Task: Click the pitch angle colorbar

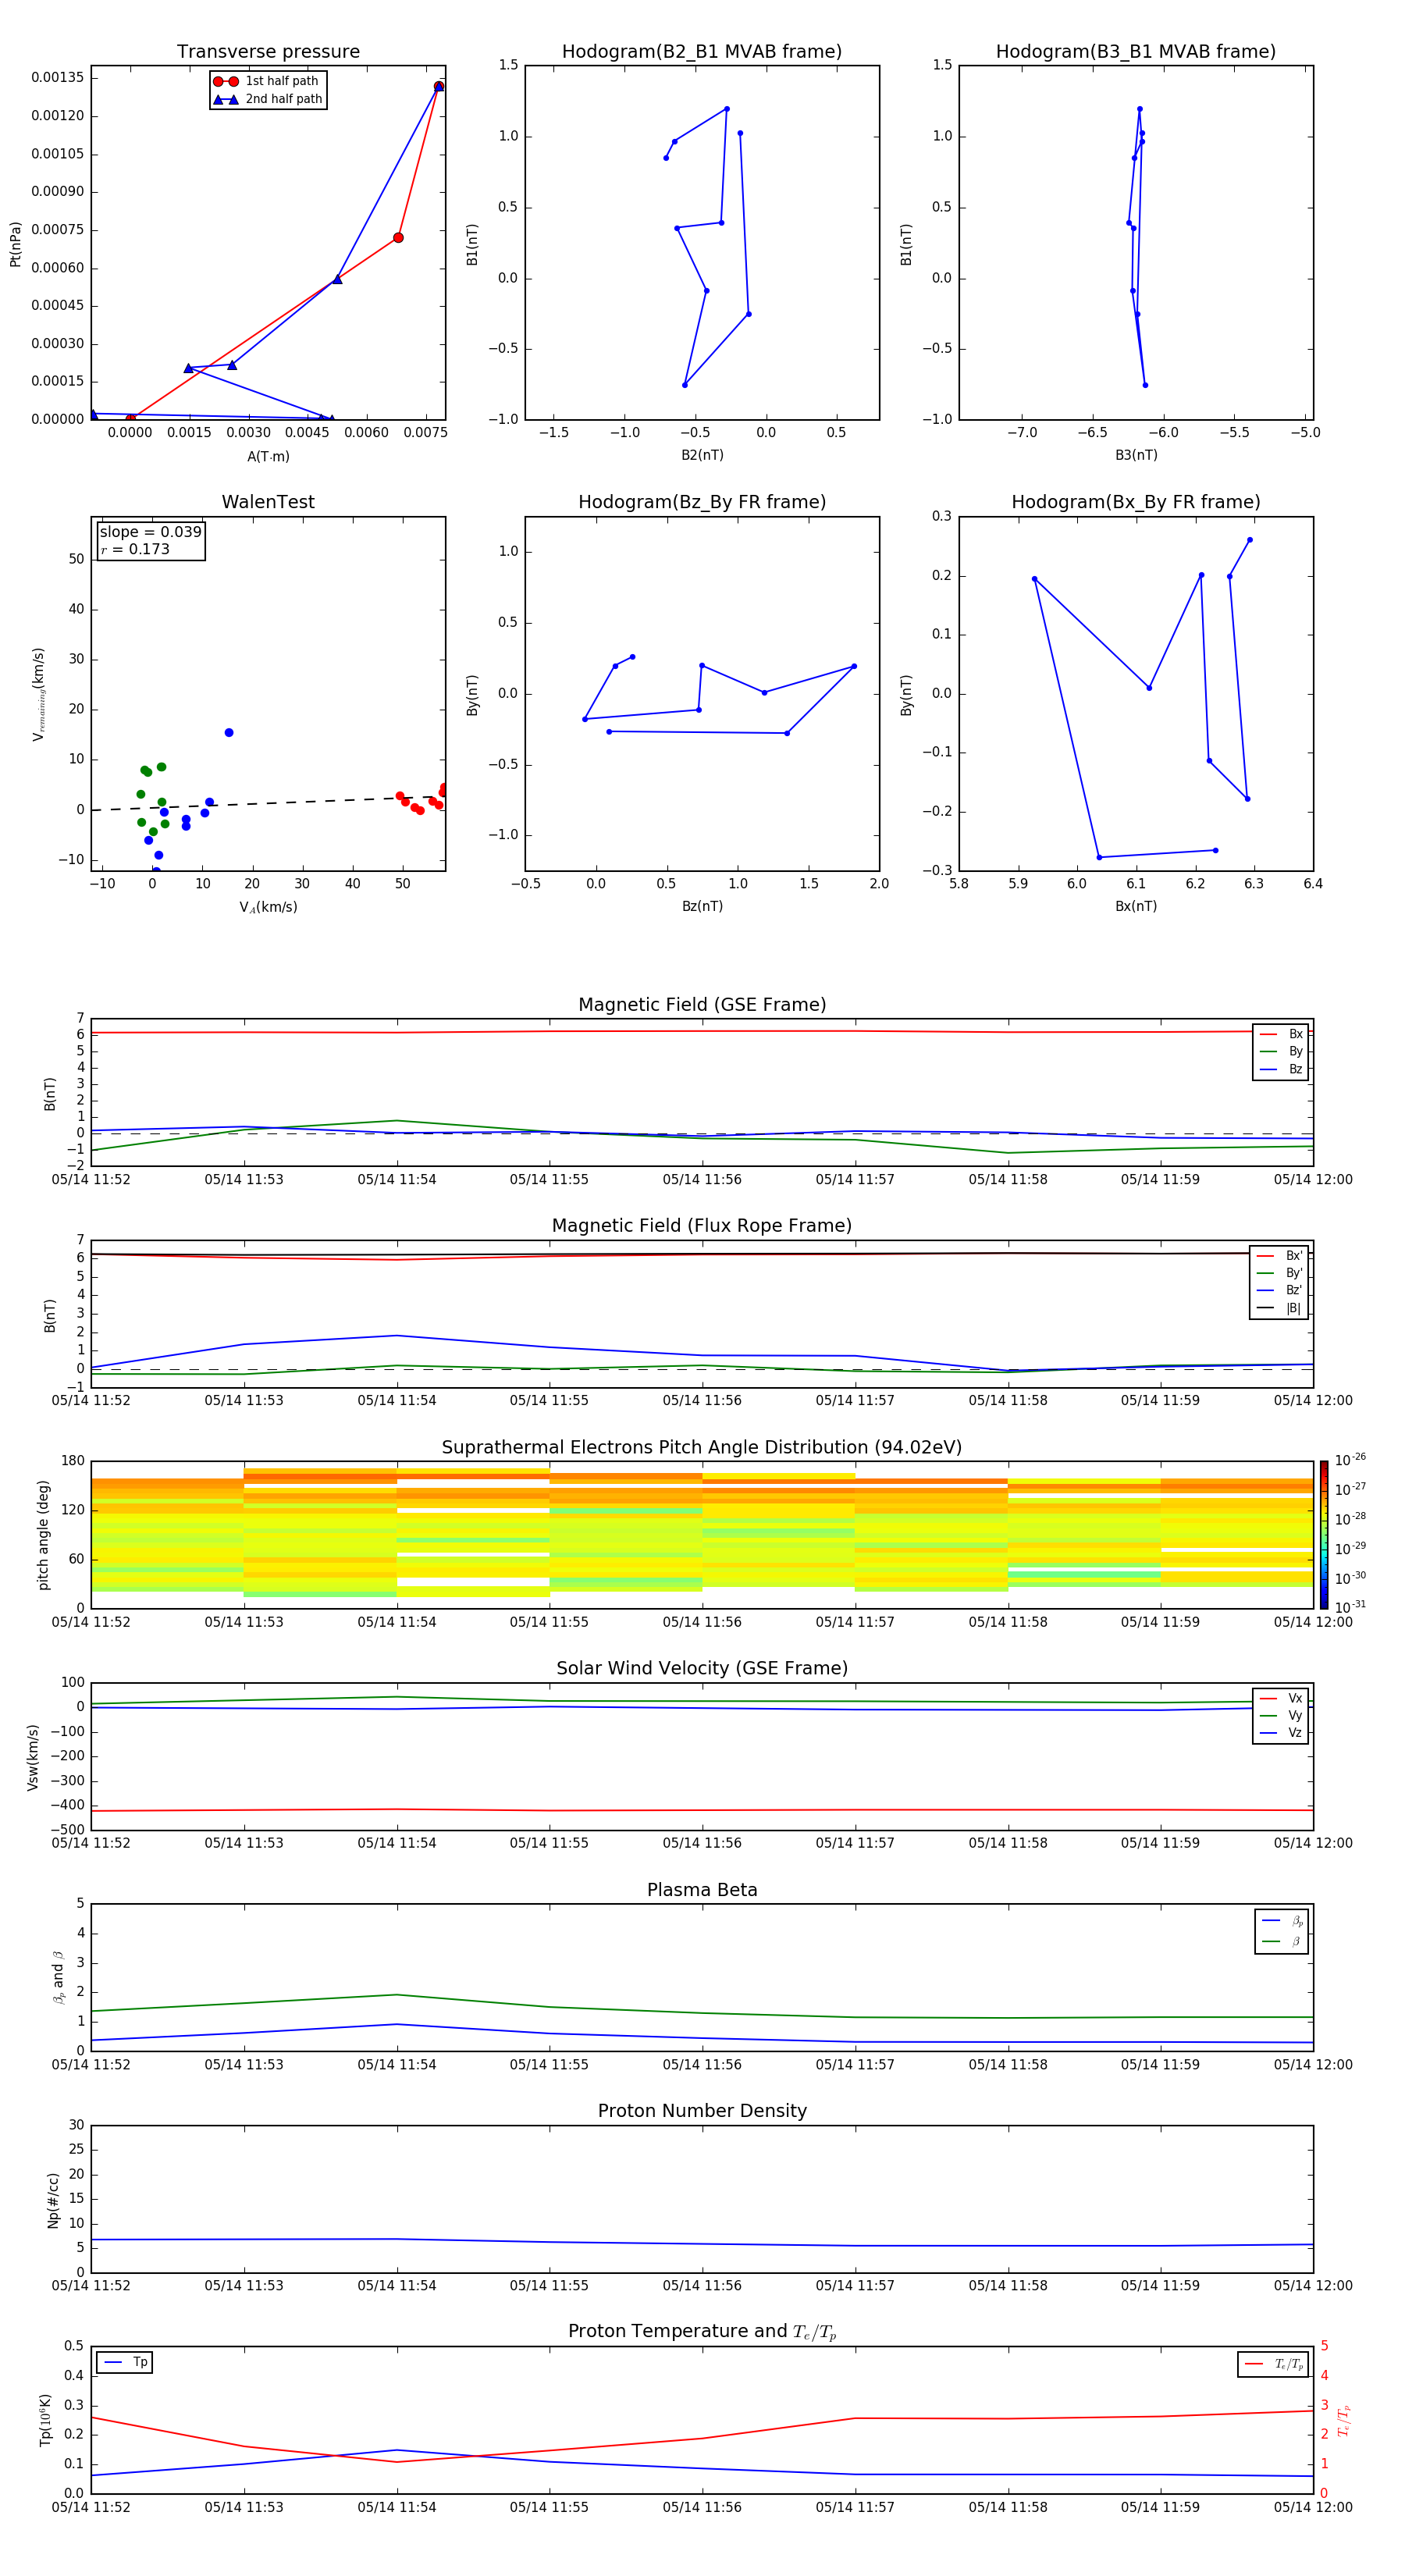Action: [1323, 1534]
